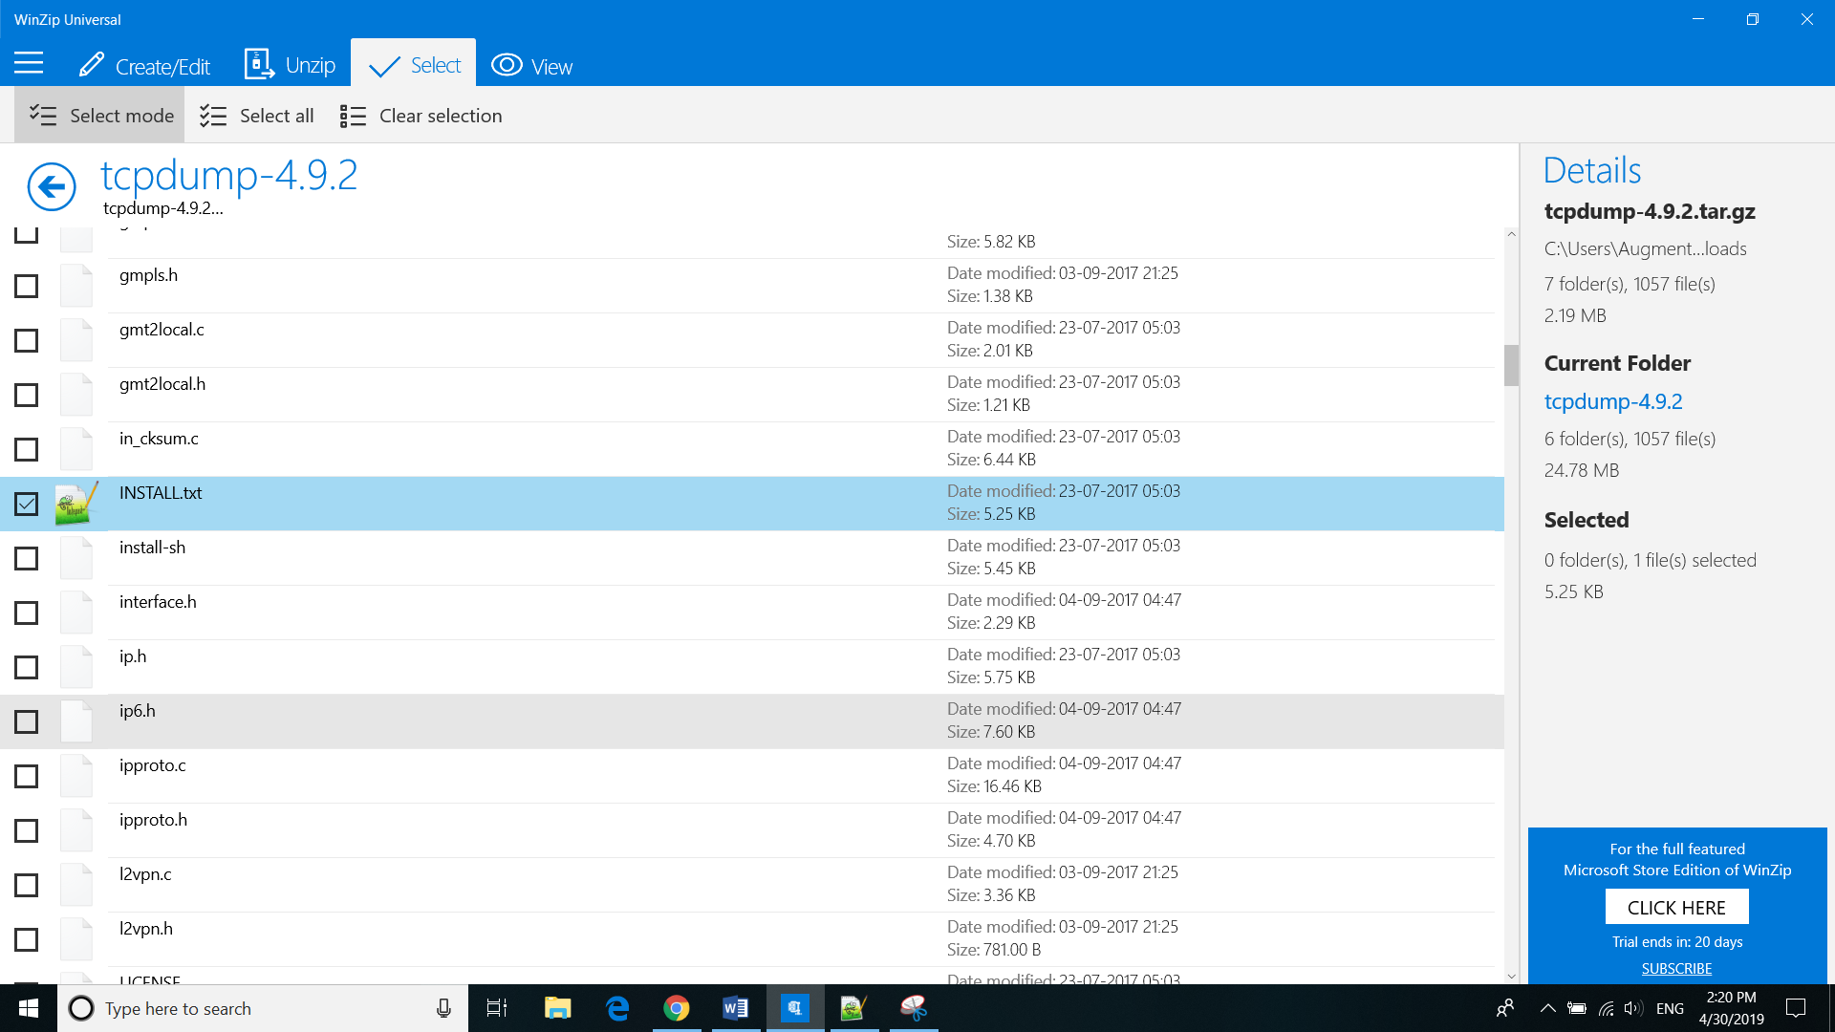This screenshot has width=1835, height=1032.
Task: Go back using the circular arrow
Action: (x=52, y=185)
